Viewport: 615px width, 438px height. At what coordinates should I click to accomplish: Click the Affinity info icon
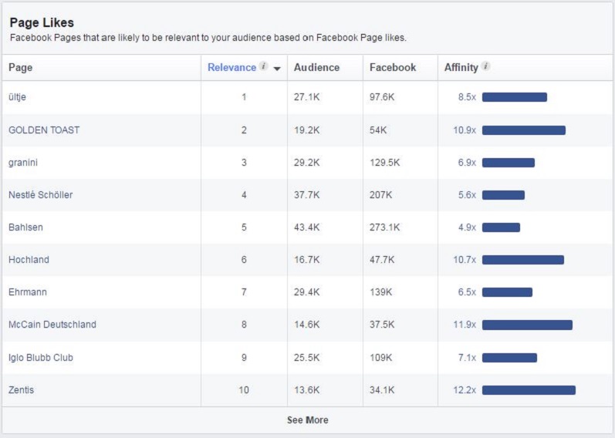click(x=485, y=66)
